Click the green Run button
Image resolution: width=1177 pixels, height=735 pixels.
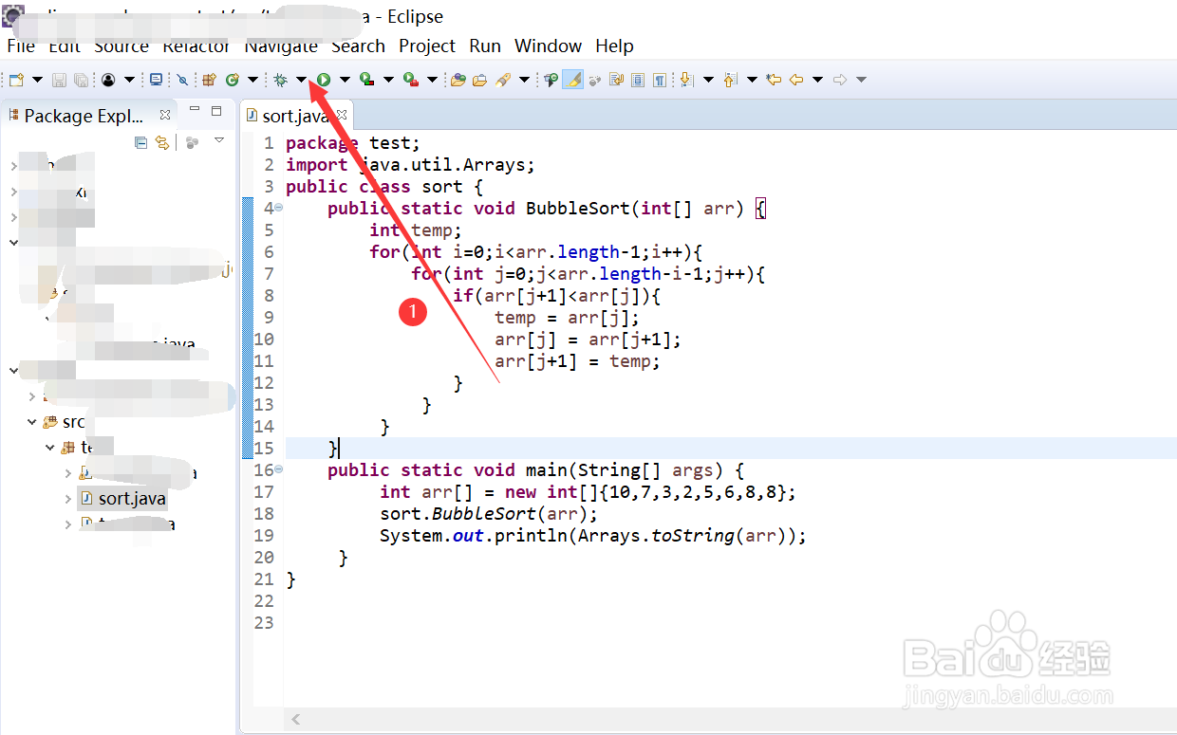pos(324,80)
